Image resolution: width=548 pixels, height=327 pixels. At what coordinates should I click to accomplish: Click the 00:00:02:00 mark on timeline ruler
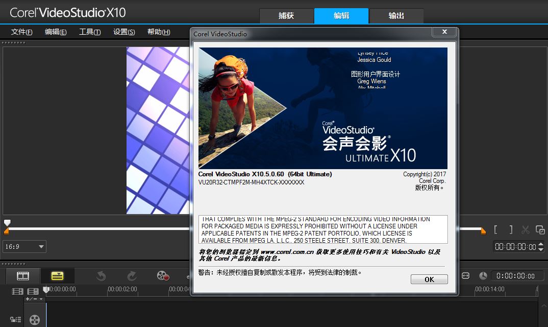(122, 289)
